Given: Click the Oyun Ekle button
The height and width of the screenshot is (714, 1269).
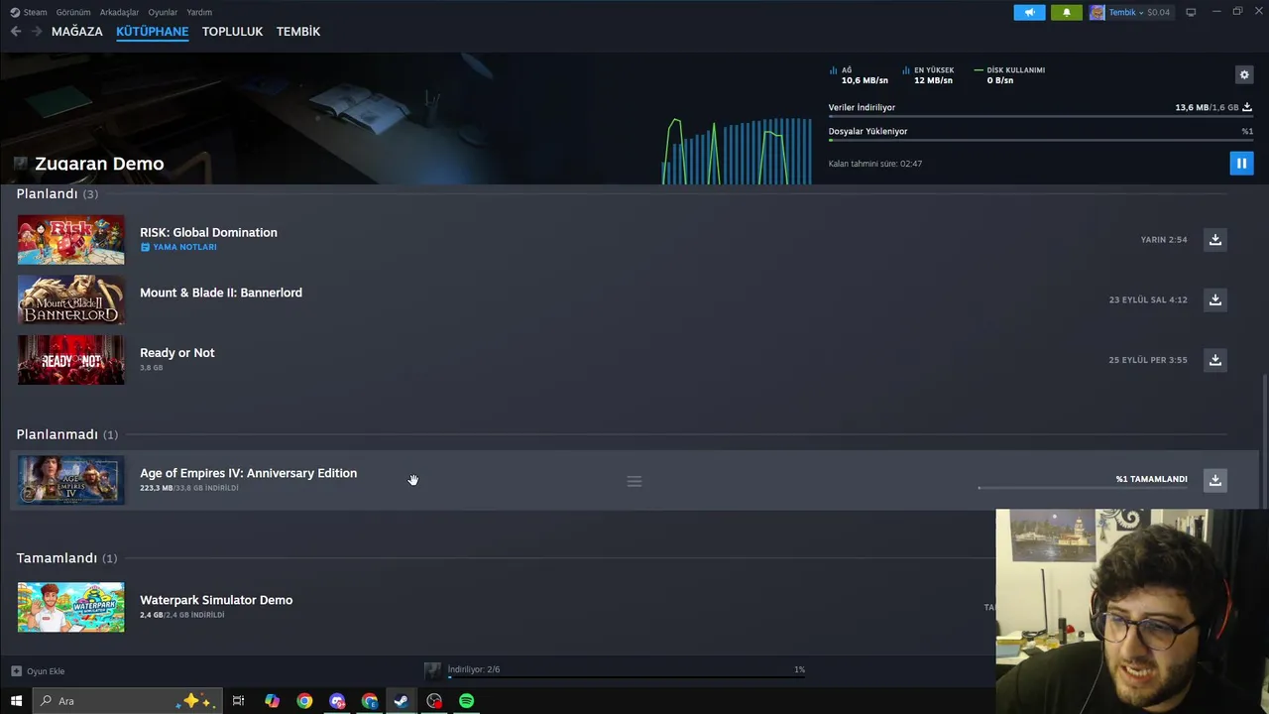Looking at the screenshot, I should [38, 671].
